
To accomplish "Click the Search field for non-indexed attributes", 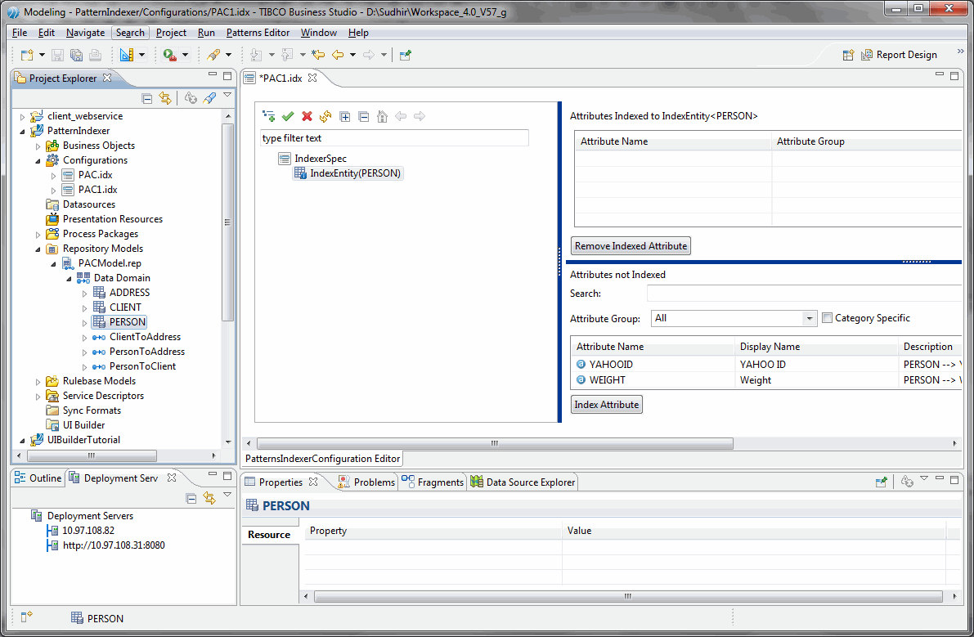I will click(805, 293).
